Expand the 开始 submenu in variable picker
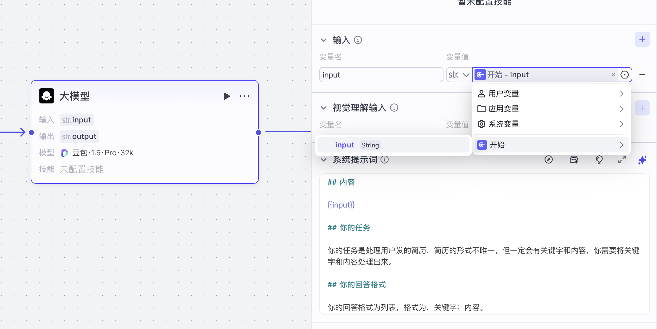The image size is (657, 329). (x=621, y=145)
